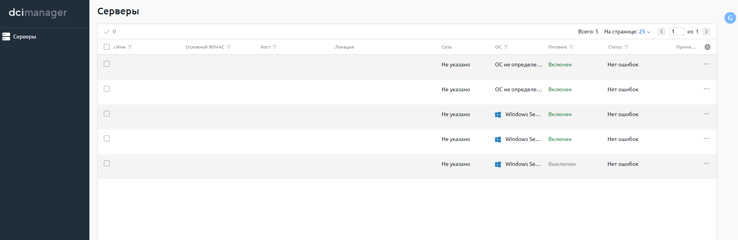738x240 pixels.
Task: Click Windows Se… text in the Выключен row
Action: tap(523, 164)
